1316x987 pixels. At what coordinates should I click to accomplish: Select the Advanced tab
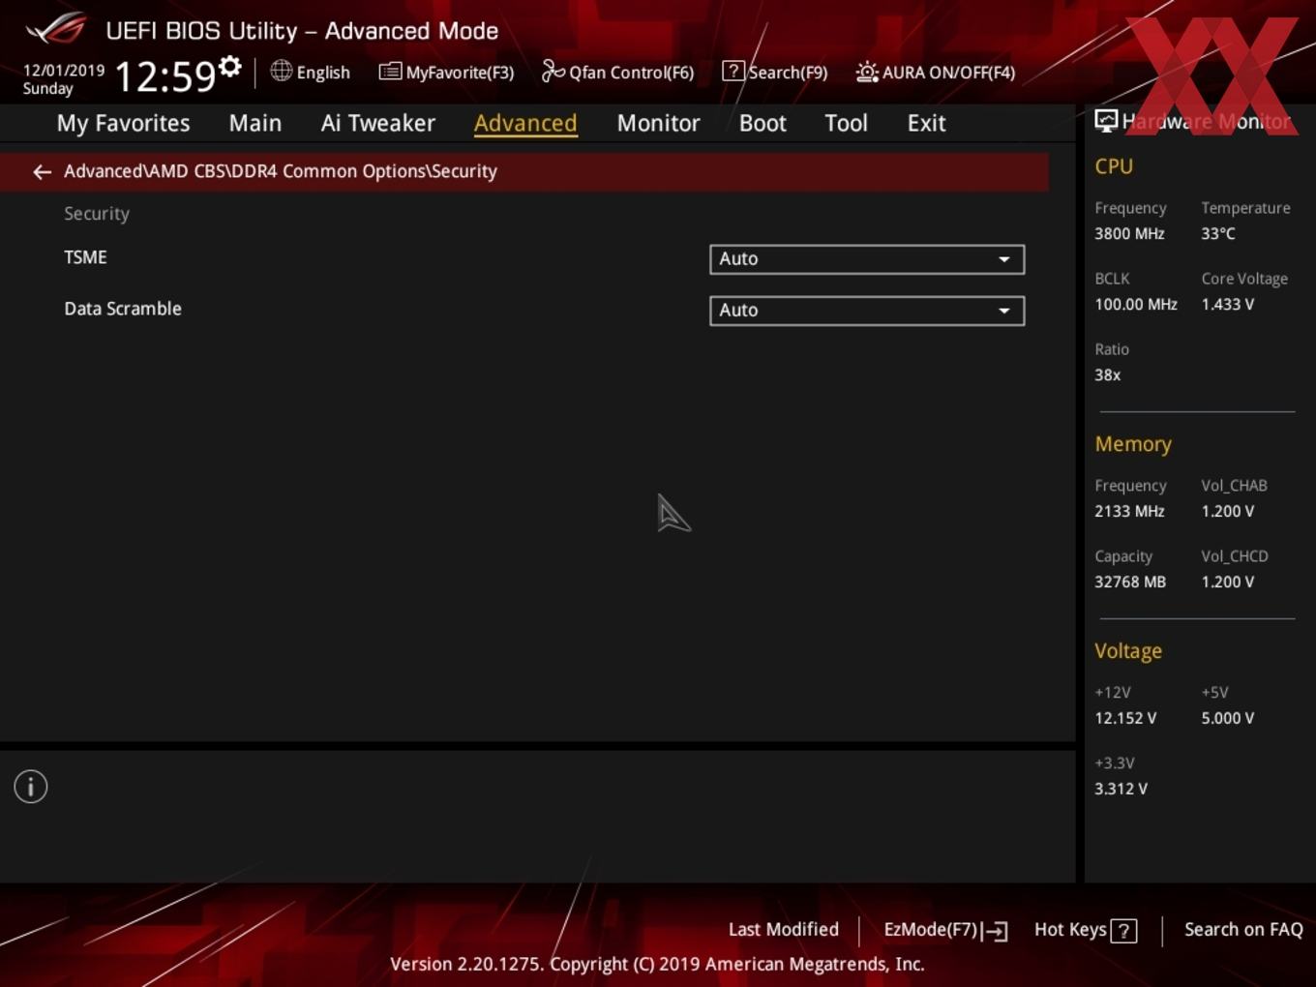point(525,123)
